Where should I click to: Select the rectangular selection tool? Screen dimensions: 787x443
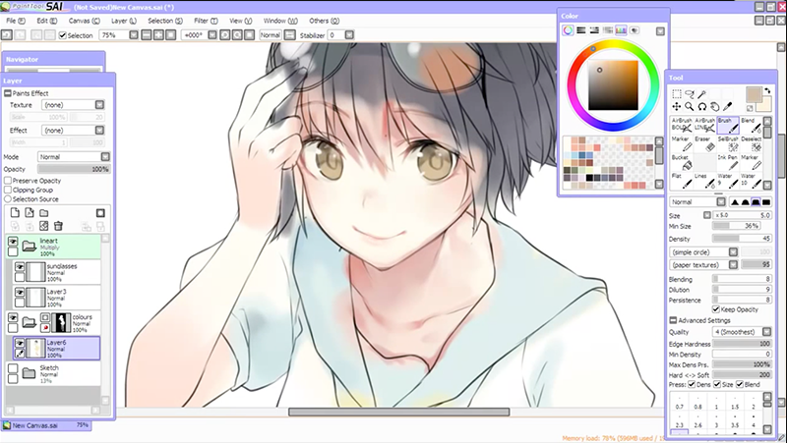click(x=677, y=94)
